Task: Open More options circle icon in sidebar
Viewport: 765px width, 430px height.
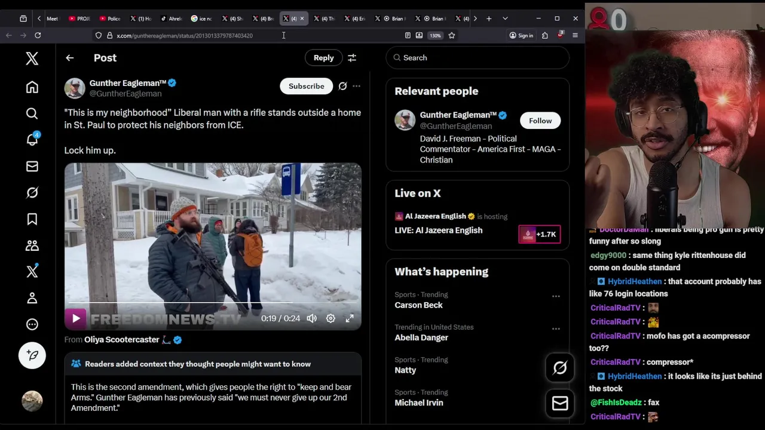Action: [x=32, y=324]
